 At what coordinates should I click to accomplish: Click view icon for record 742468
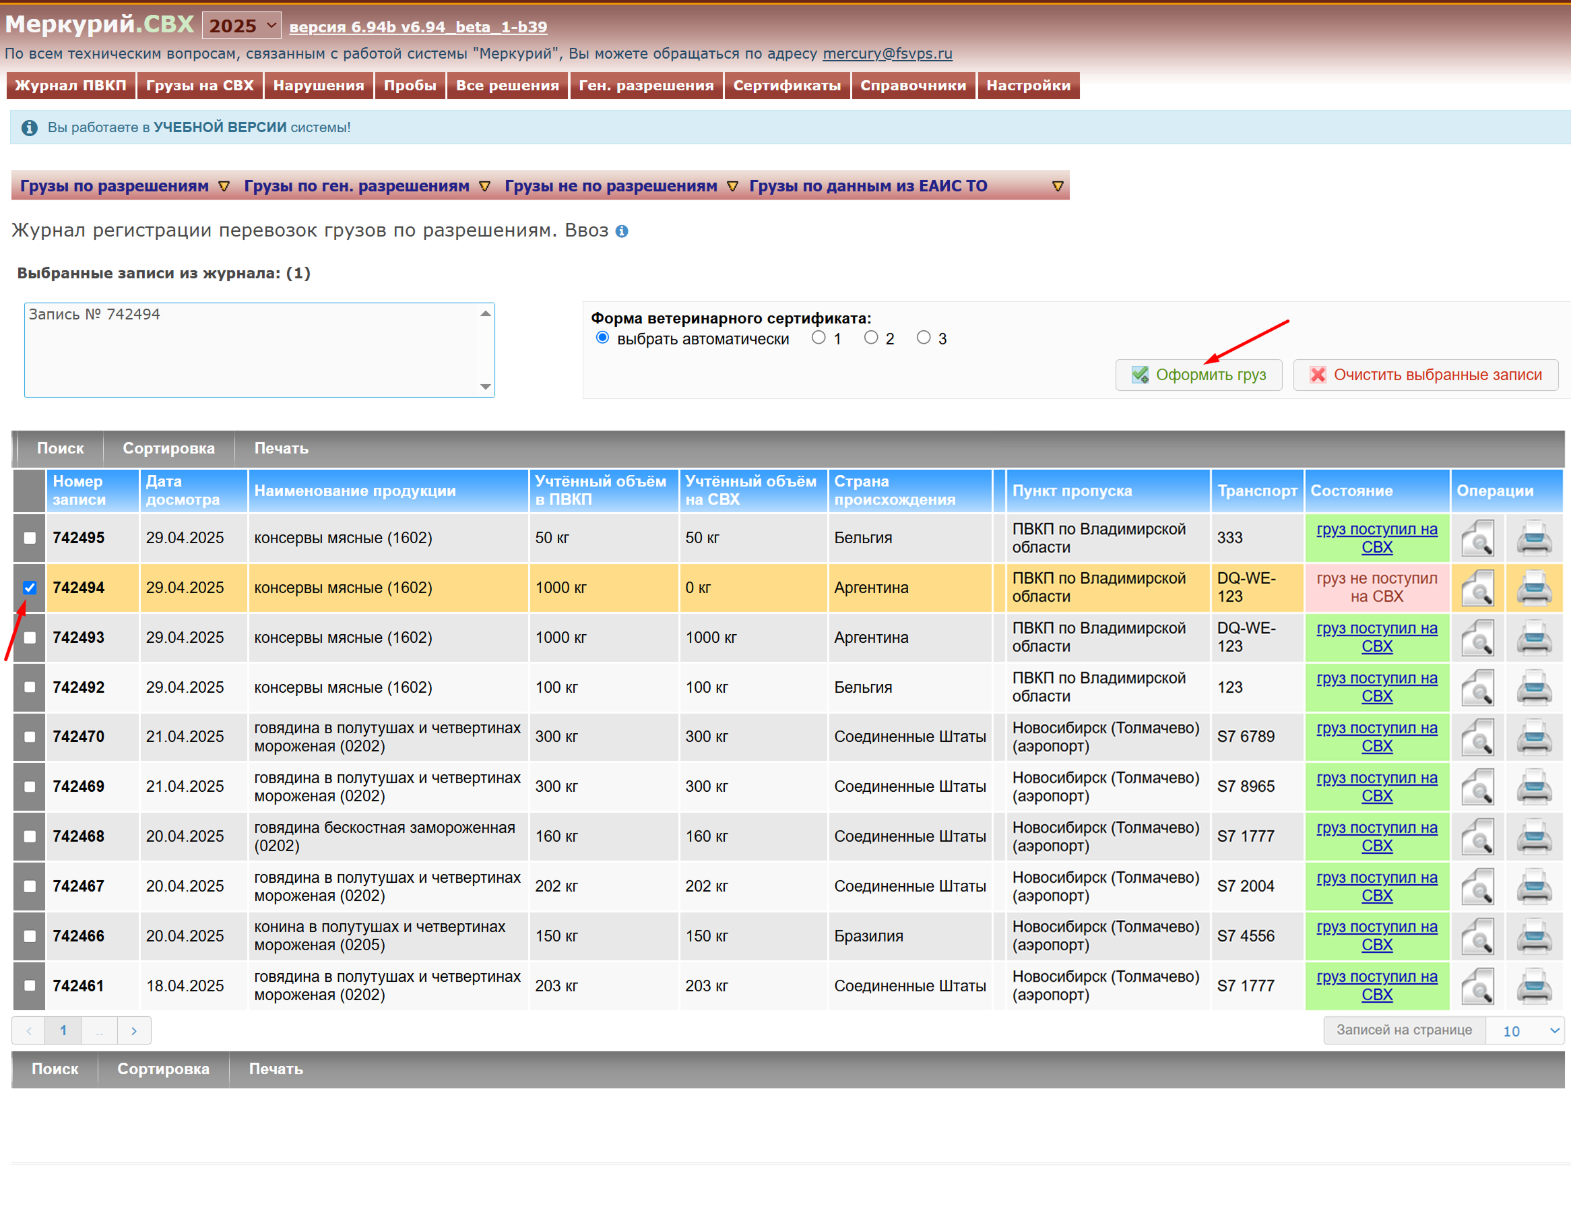click(1477, 837)
